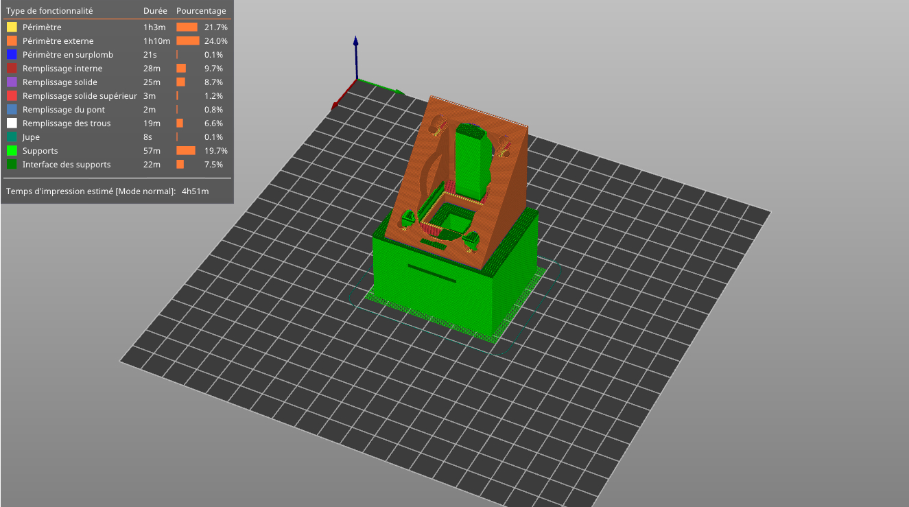Toggle visibility of the Périmètre label
The image size is (909, 507).
pyautogui.click(x=42, y=27)
